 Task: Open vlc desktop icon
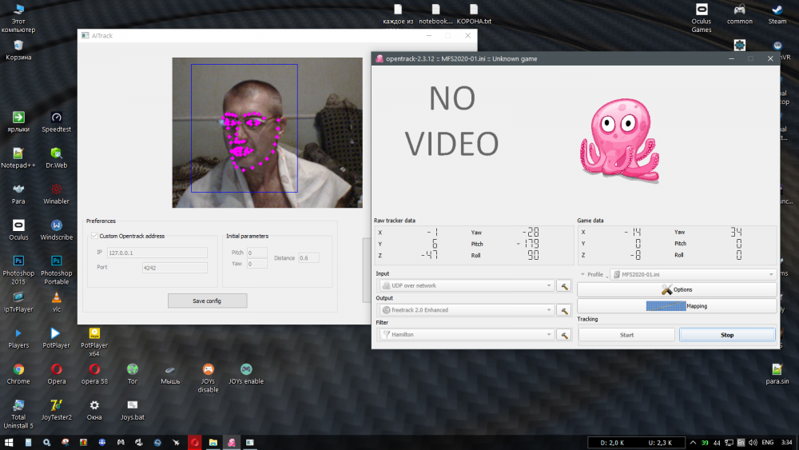click(56, 301)
